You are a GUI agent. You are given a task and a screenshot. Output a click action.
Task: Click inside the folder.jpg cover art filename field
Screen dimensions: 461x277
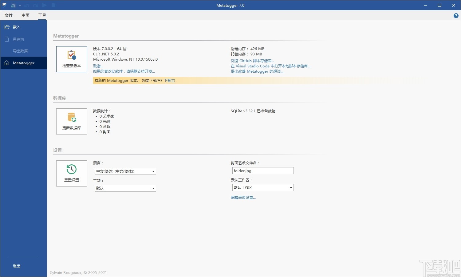coord(262,171)
